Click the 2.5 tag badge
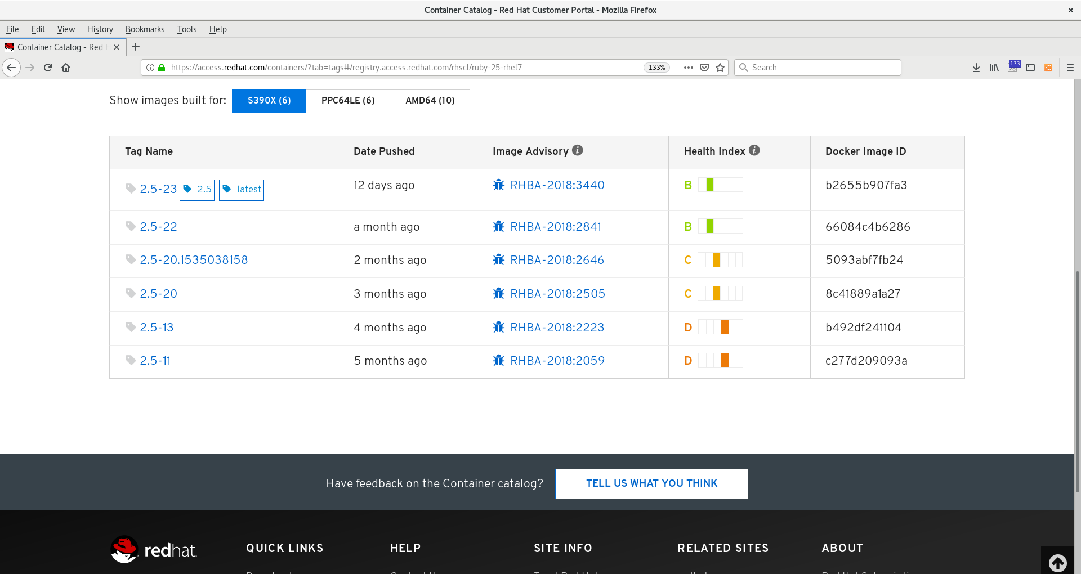This screenshot has height=574, width=1081. (x=197, y=190)
